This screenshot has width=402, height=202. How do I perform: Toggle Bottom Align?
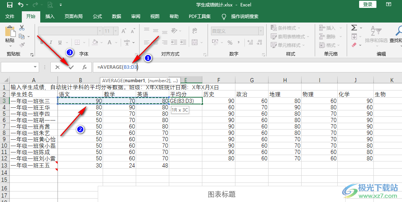[165, 32]
